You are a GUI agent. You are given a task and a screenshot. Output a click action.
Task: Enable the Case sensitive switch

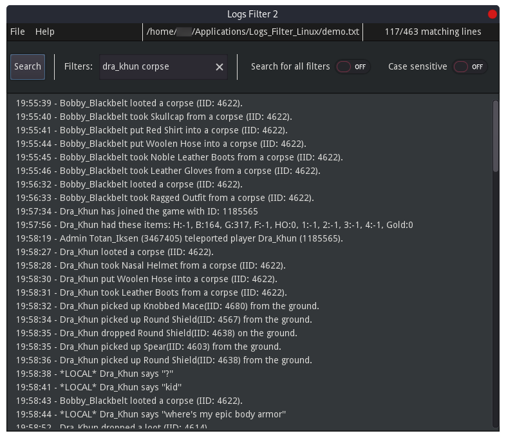(x=469, y=67)
